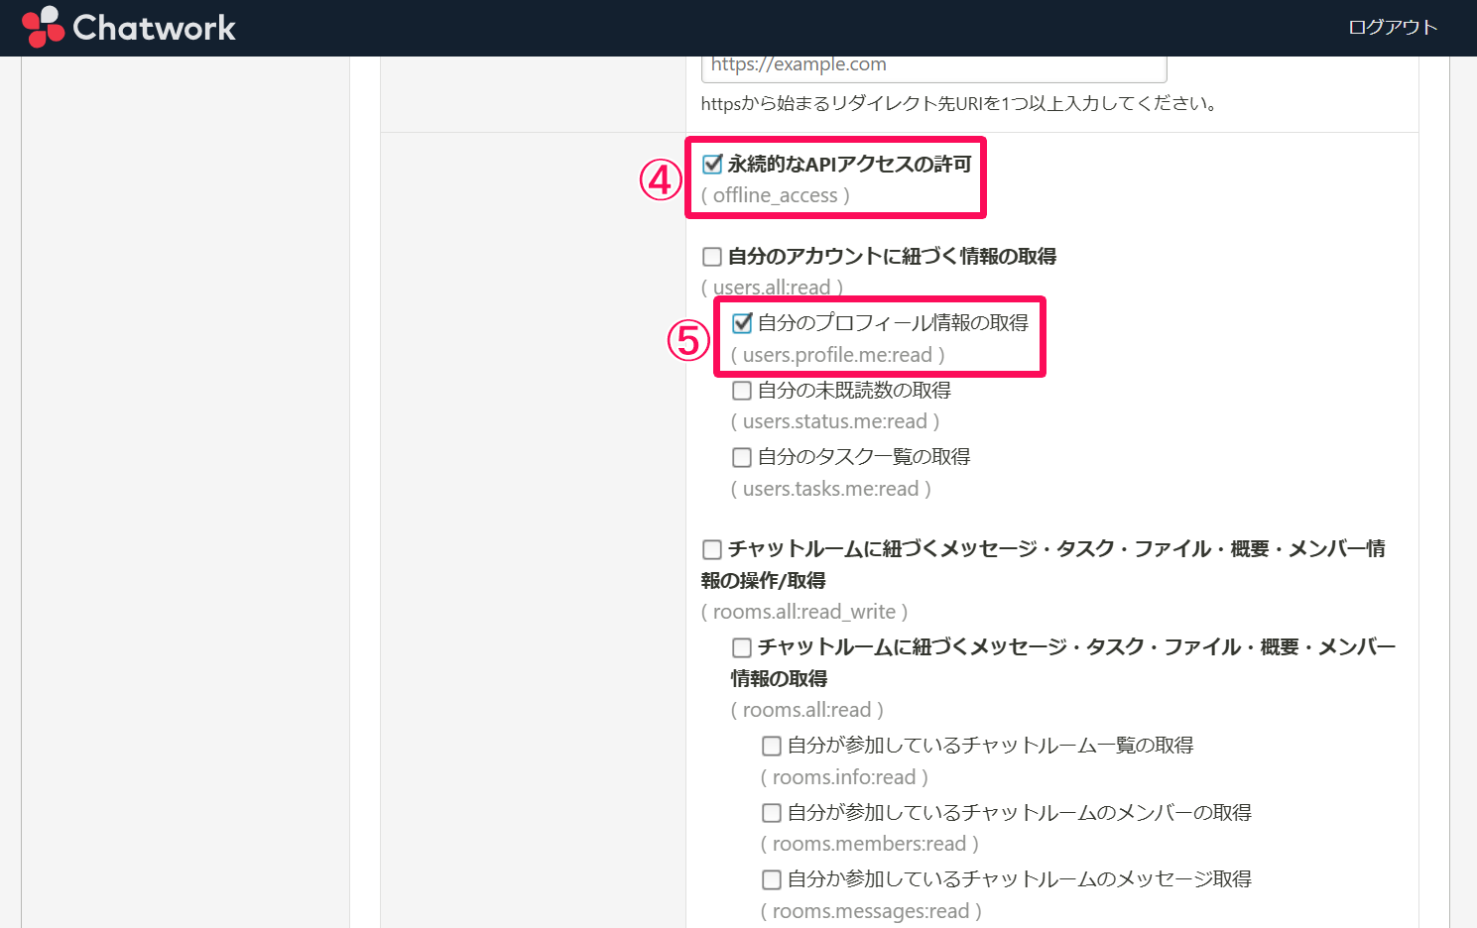
Task: Check the rooms.all:read_write scope checkbox
Action: (712, 549)
